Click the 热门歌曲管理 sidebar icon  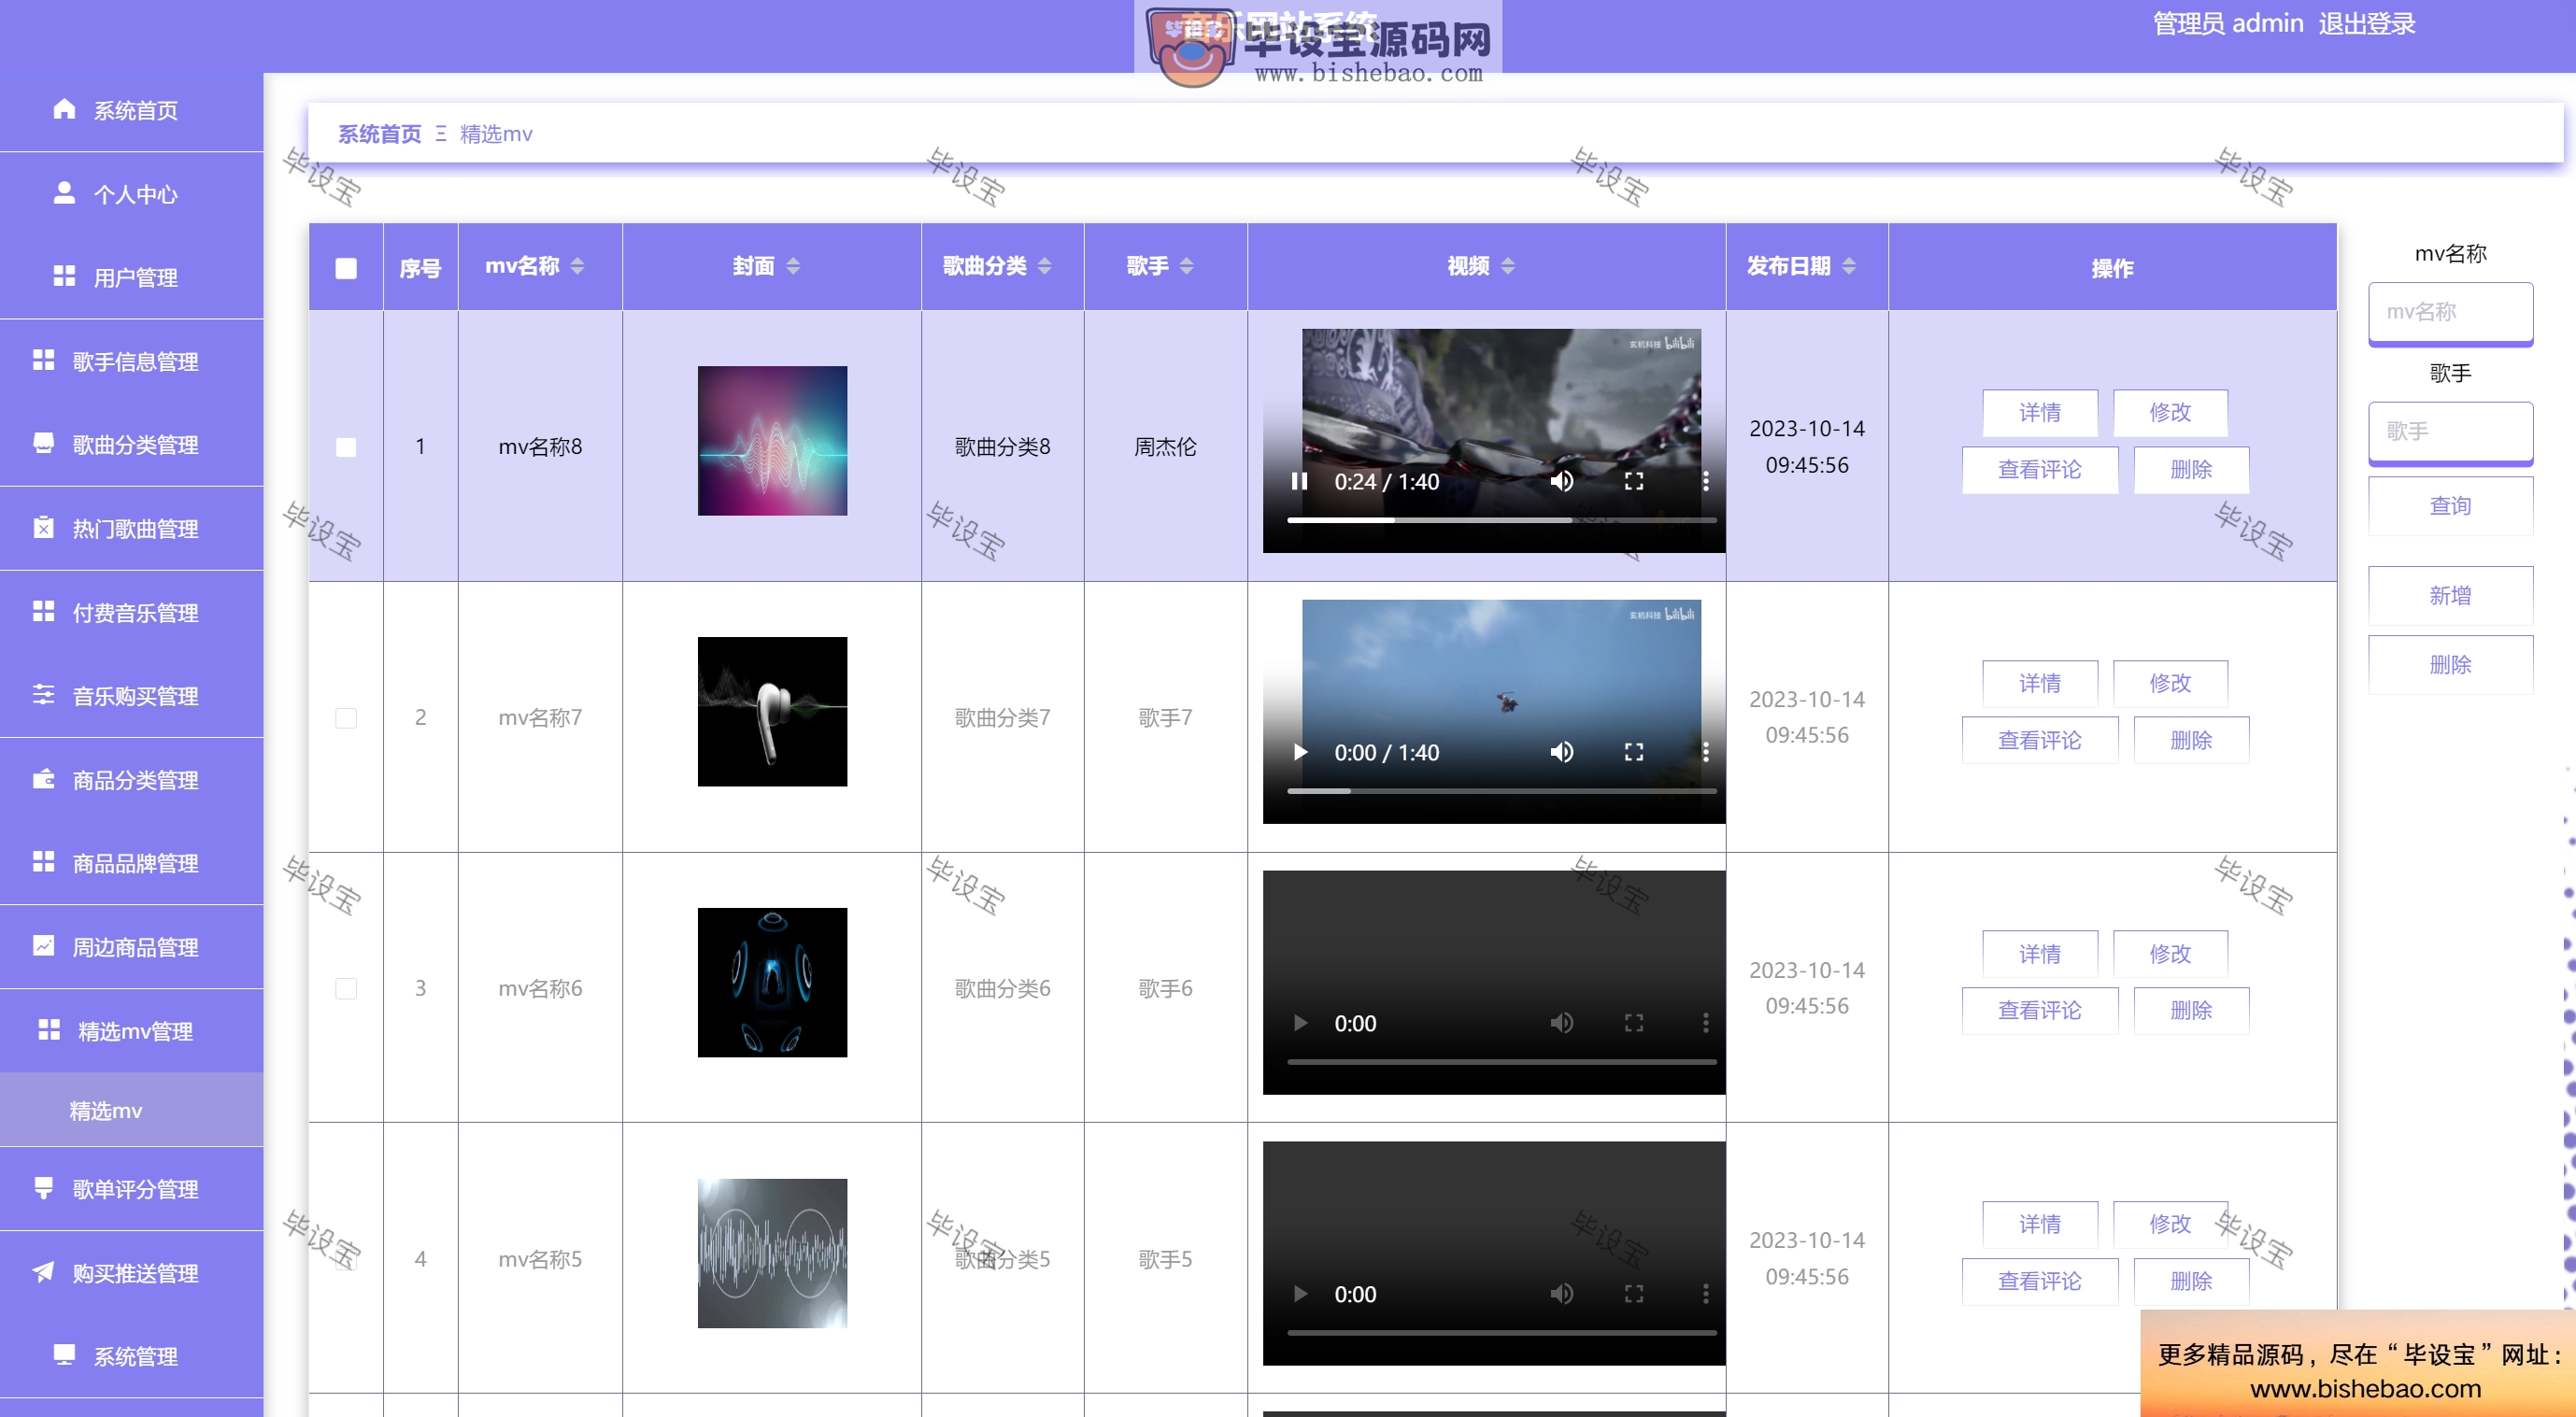click(43, 527)
